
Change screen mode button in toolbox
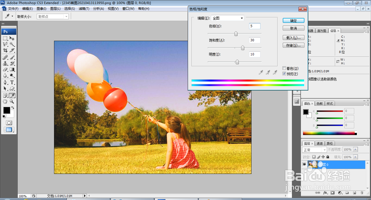tap(9, 130)
